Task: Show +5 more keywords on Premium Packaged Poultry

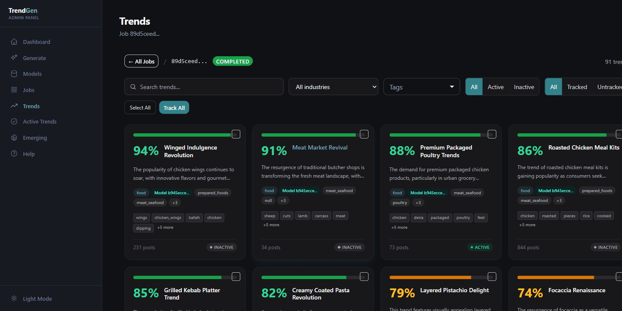Action: pyautogui.click(x=399, y=227)
